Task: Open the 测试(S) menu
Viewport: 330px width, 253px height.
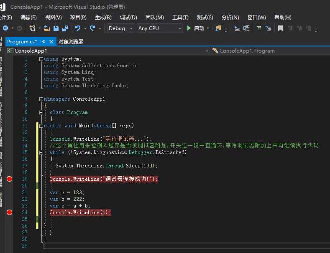Action: coord(205,17)
